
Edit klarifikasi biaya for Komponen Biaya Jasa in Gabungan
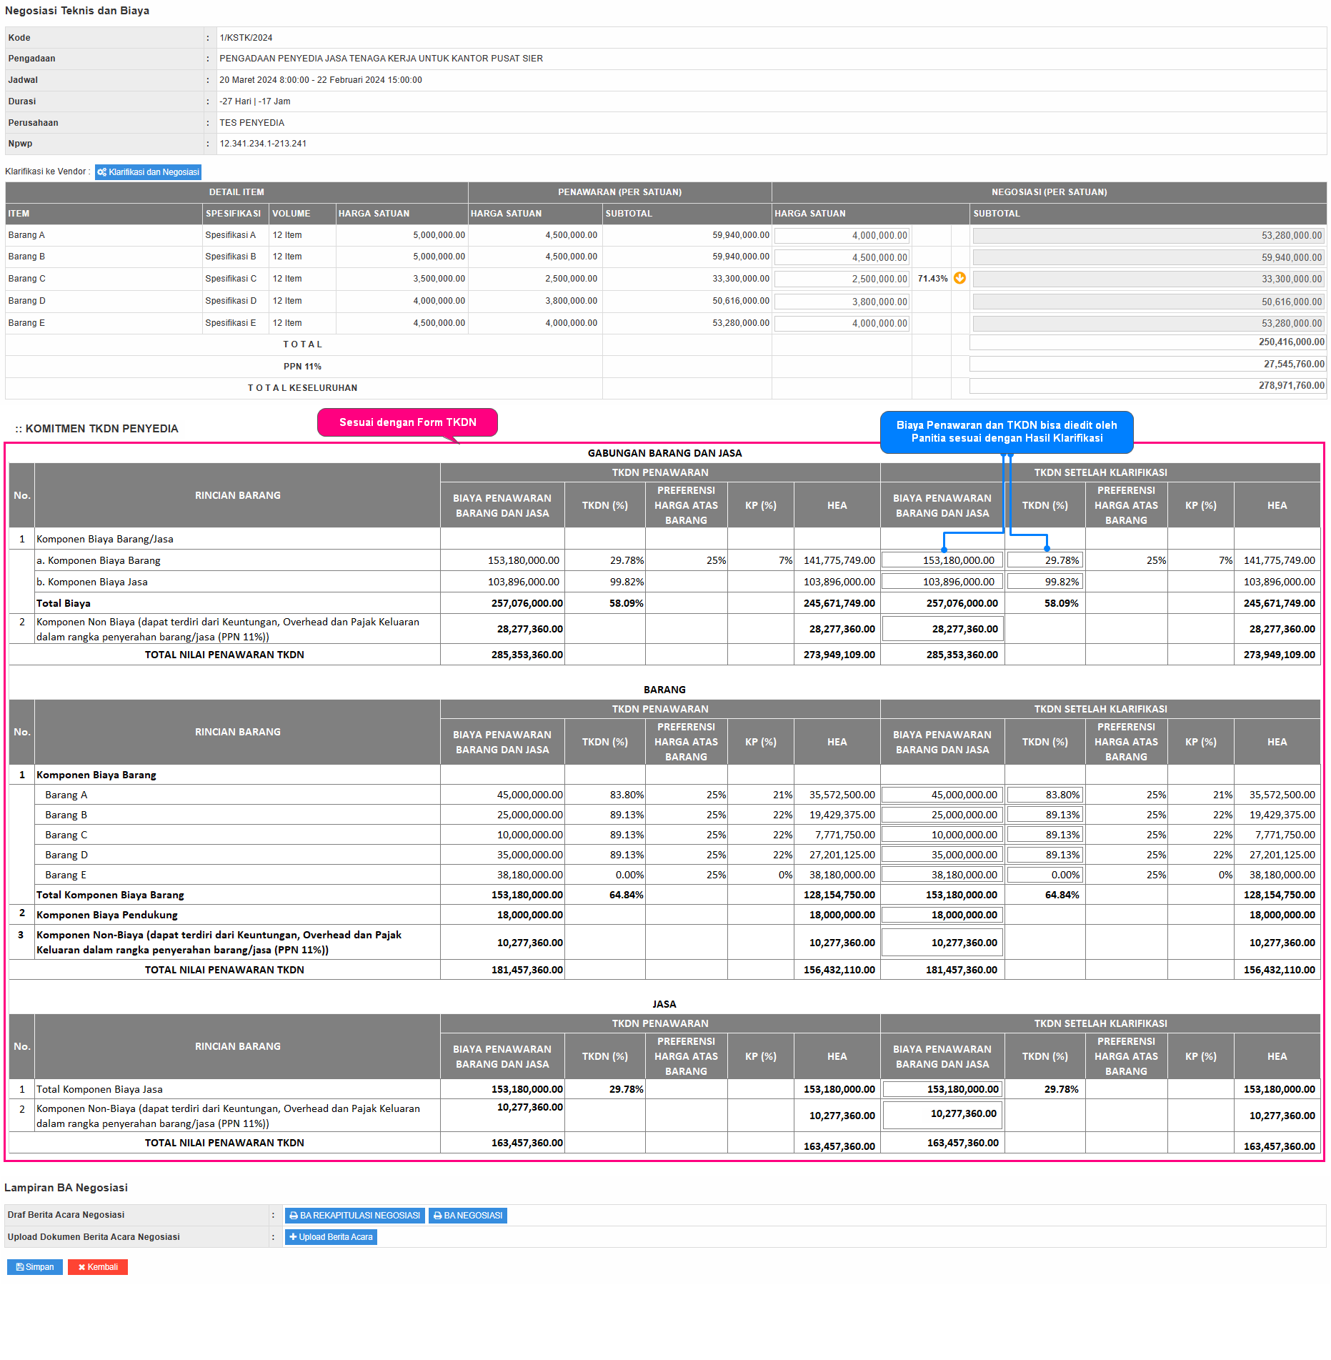pyautogui.click(x=942, y=582)
